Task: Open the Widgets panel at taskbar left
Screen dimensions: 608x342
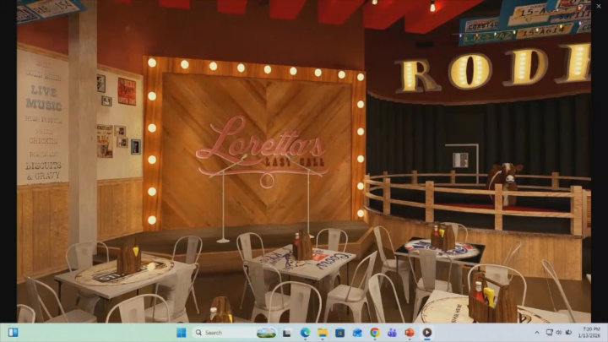Action: pyautogui.click(x=13, y=333)
